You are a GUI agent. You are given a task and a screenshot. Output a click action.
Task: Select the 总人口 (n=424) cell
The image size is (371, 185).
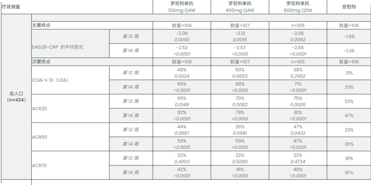pyautogui.click(x=16, y=97)
